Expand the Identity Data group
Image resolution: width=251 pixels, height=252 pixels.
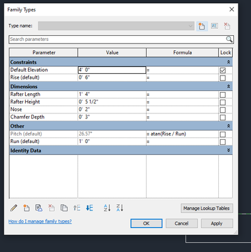(x=228, y=151)
